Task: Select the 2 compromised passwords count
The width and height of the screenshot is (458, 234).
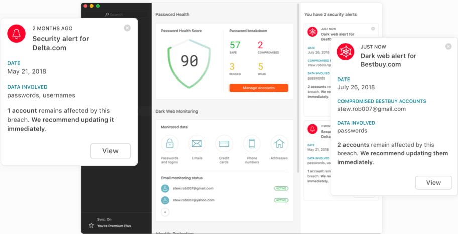Action: point(260,45)
